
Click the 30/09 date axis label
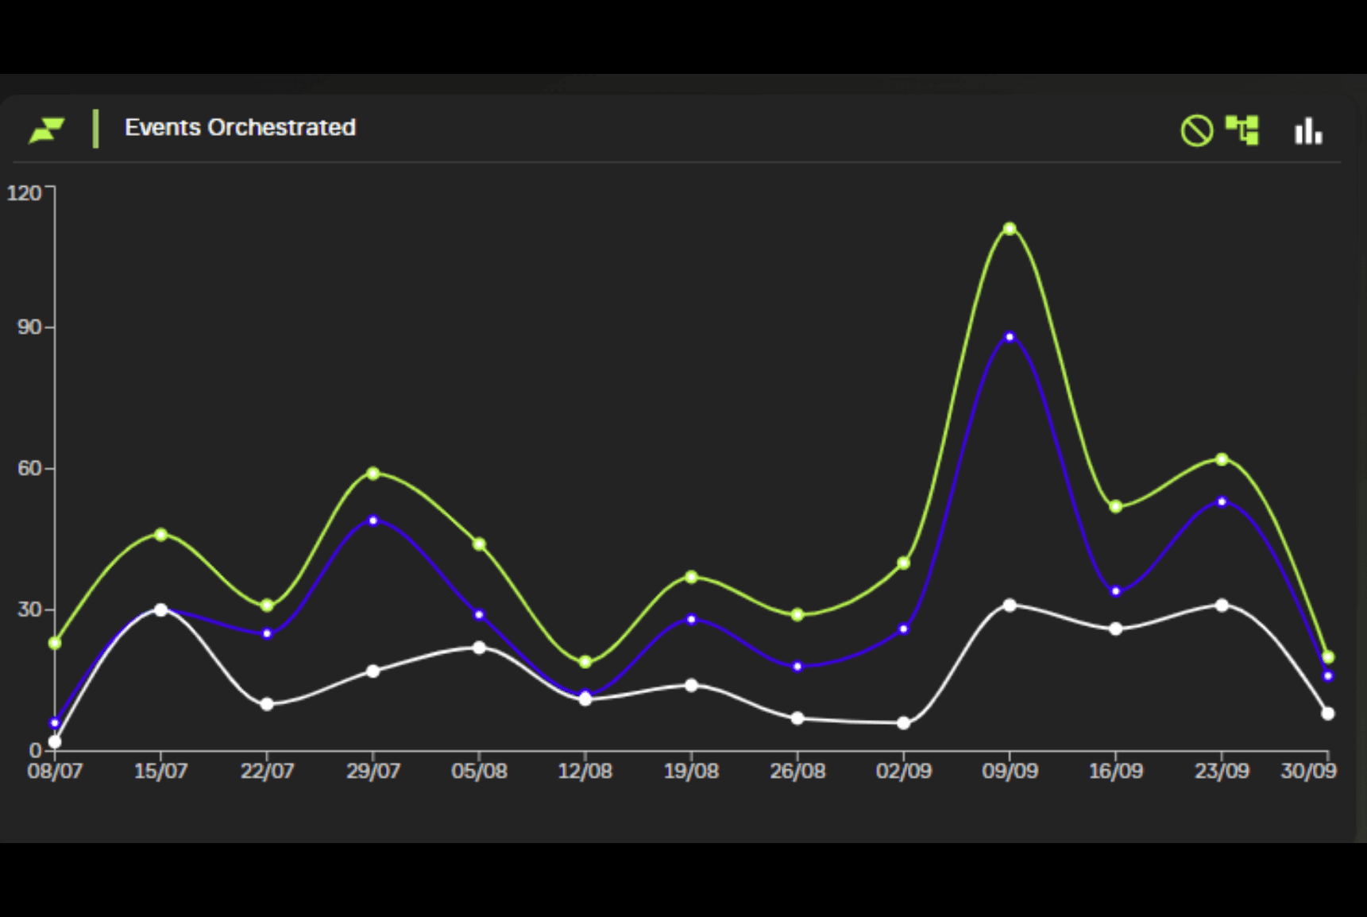(x=1308, y=771)
